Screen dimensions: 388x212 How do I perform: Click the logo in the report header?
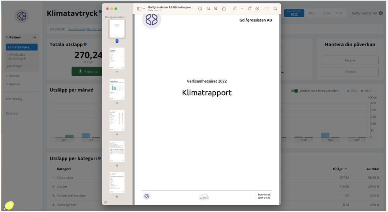tap(152, 20)
